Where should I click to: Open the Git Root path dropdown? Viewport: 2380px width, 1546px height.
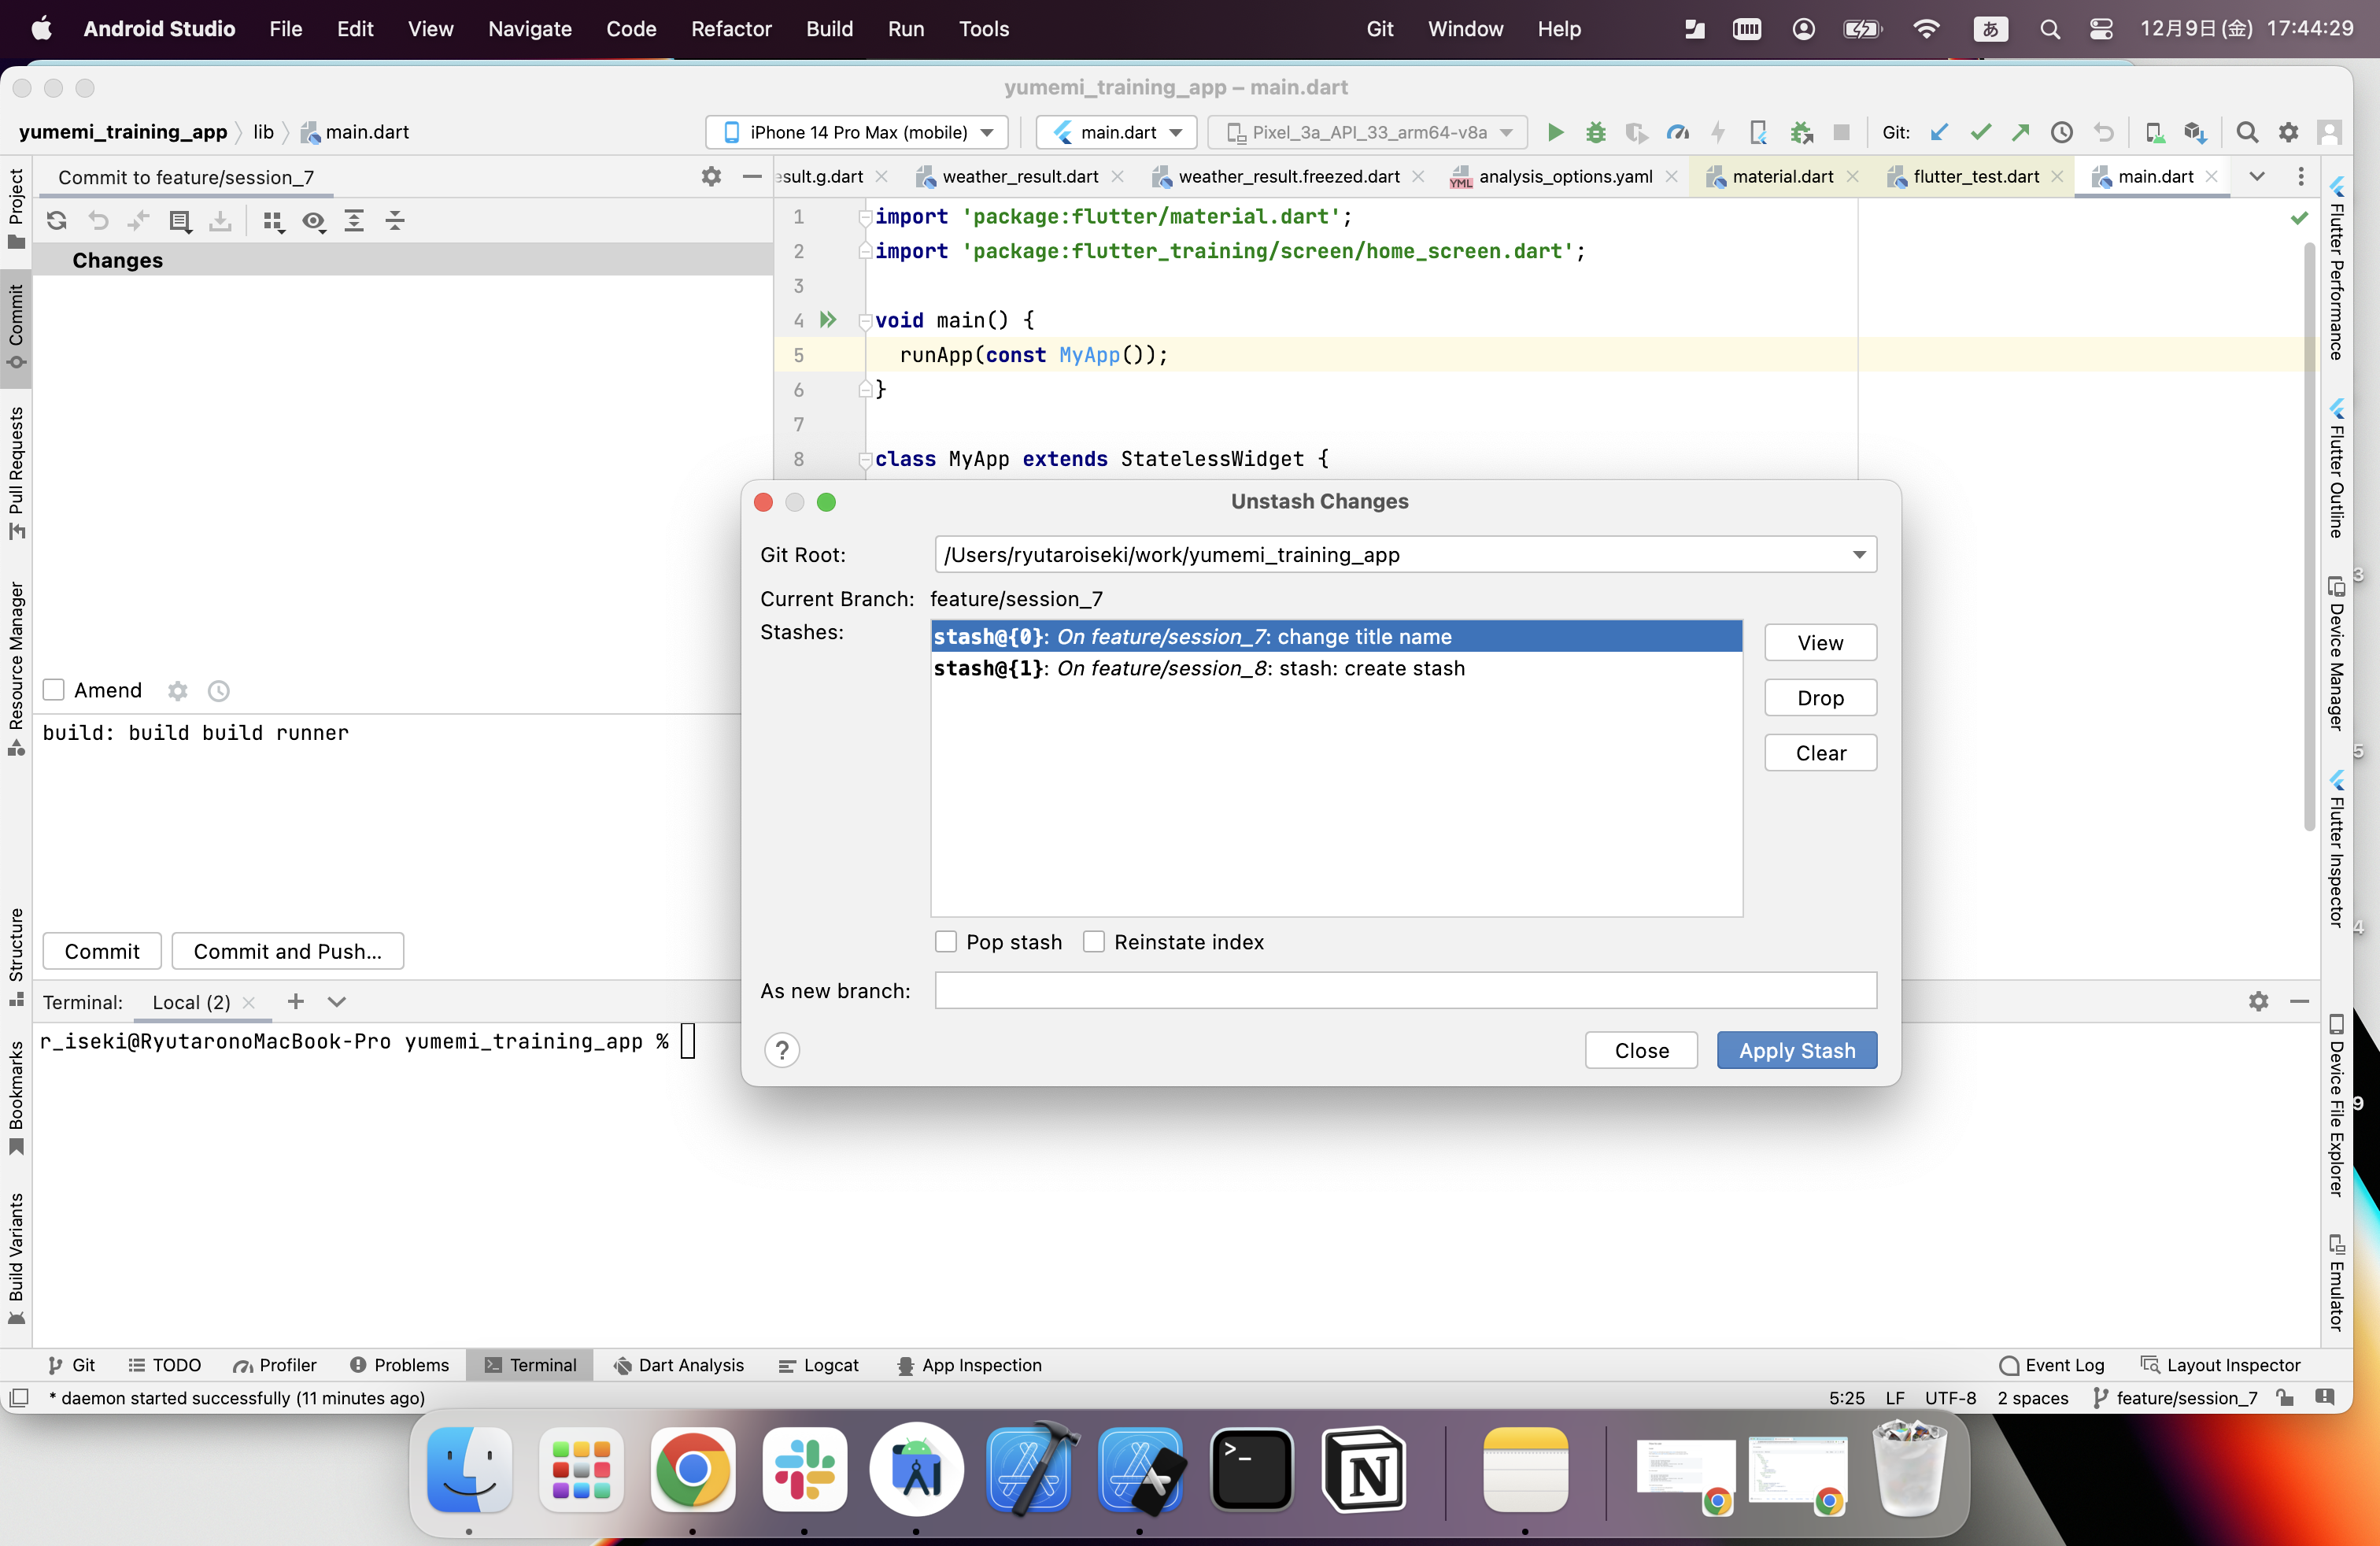(1859, 555)
